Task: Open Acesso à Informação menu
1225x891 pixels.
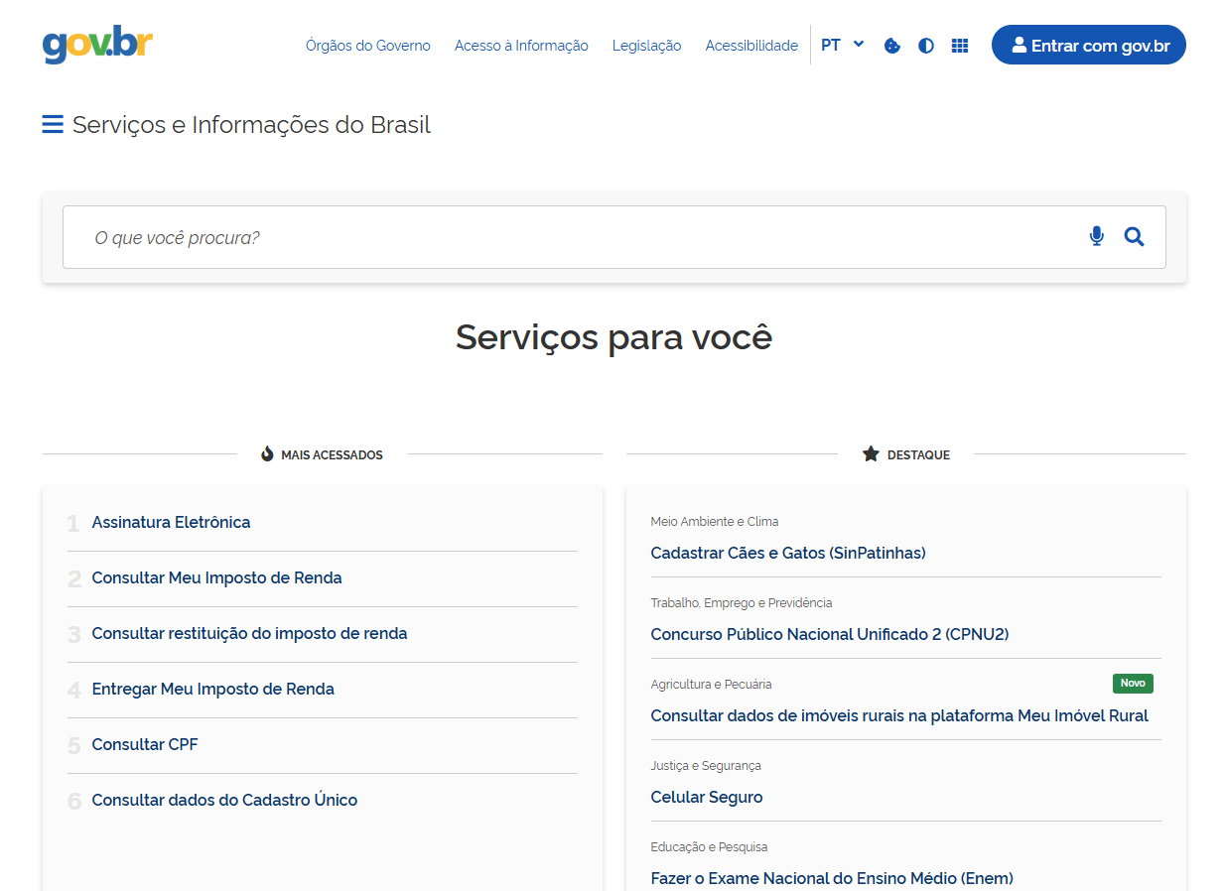Action: [521, 46]
